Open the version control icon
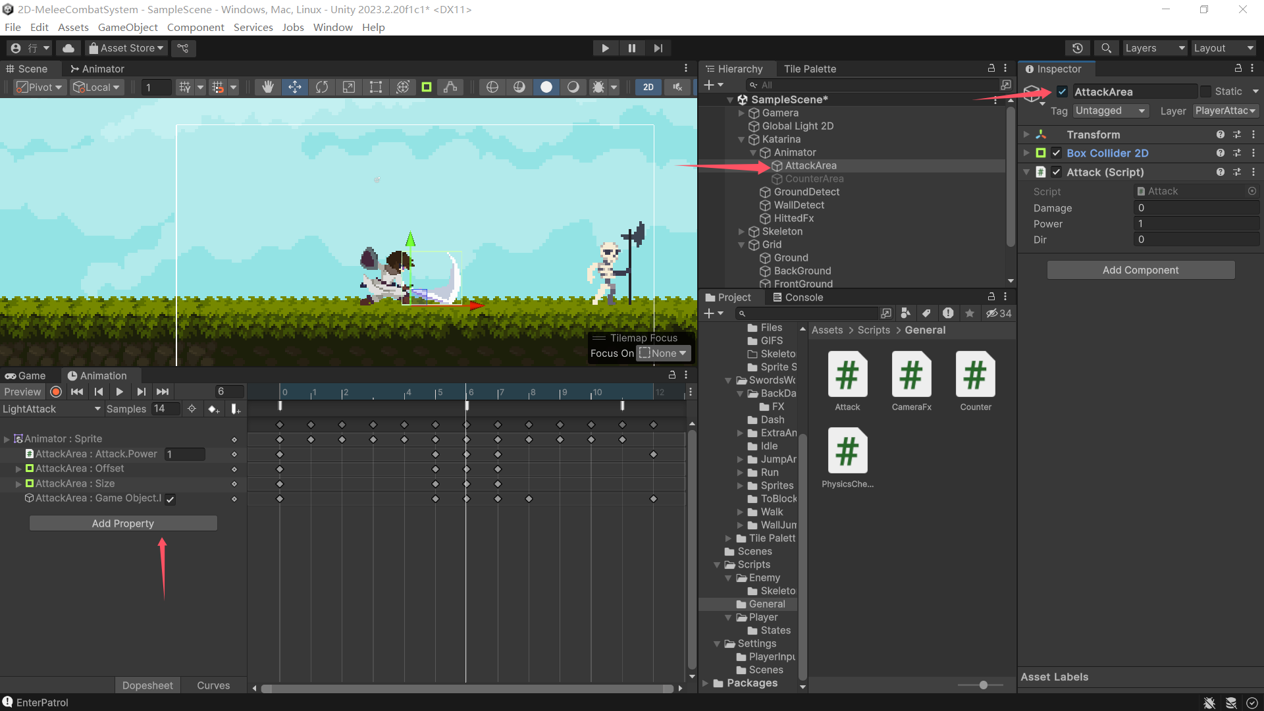1264x711 pixels. tap(183, 48)
